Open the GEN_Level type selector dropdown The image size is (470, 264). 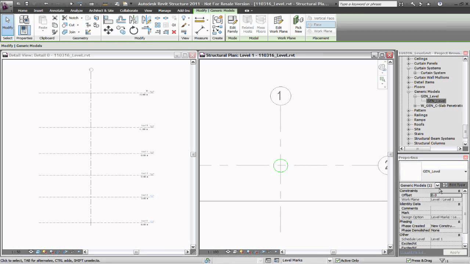coord(466,172)
